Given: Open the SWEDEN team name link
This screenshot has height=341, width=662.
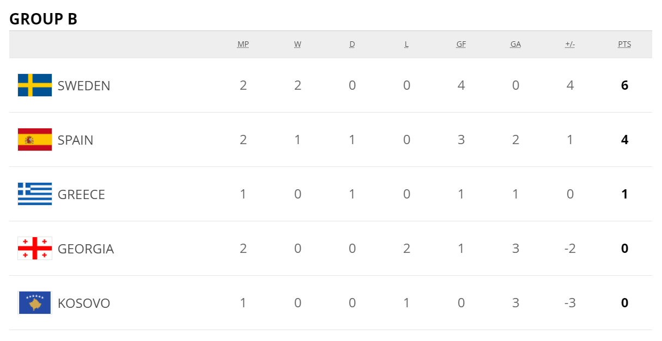Looking at the screenshot, I should (x=84, y=85).
